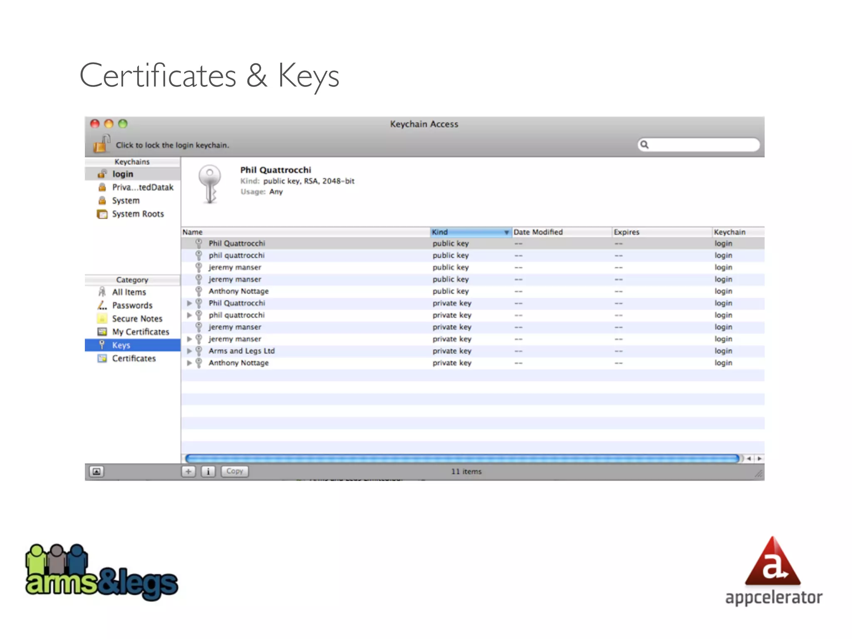Screen dimensions: 852x639
Task: Click the plus button to add item
Action: 188,471
